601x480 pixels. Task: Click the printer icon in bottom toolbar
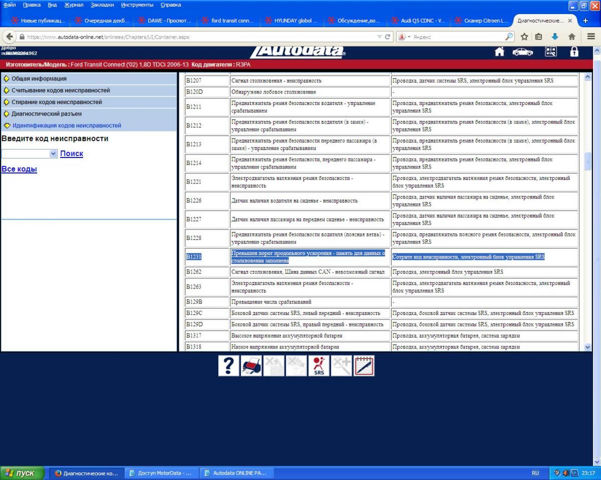251,366
